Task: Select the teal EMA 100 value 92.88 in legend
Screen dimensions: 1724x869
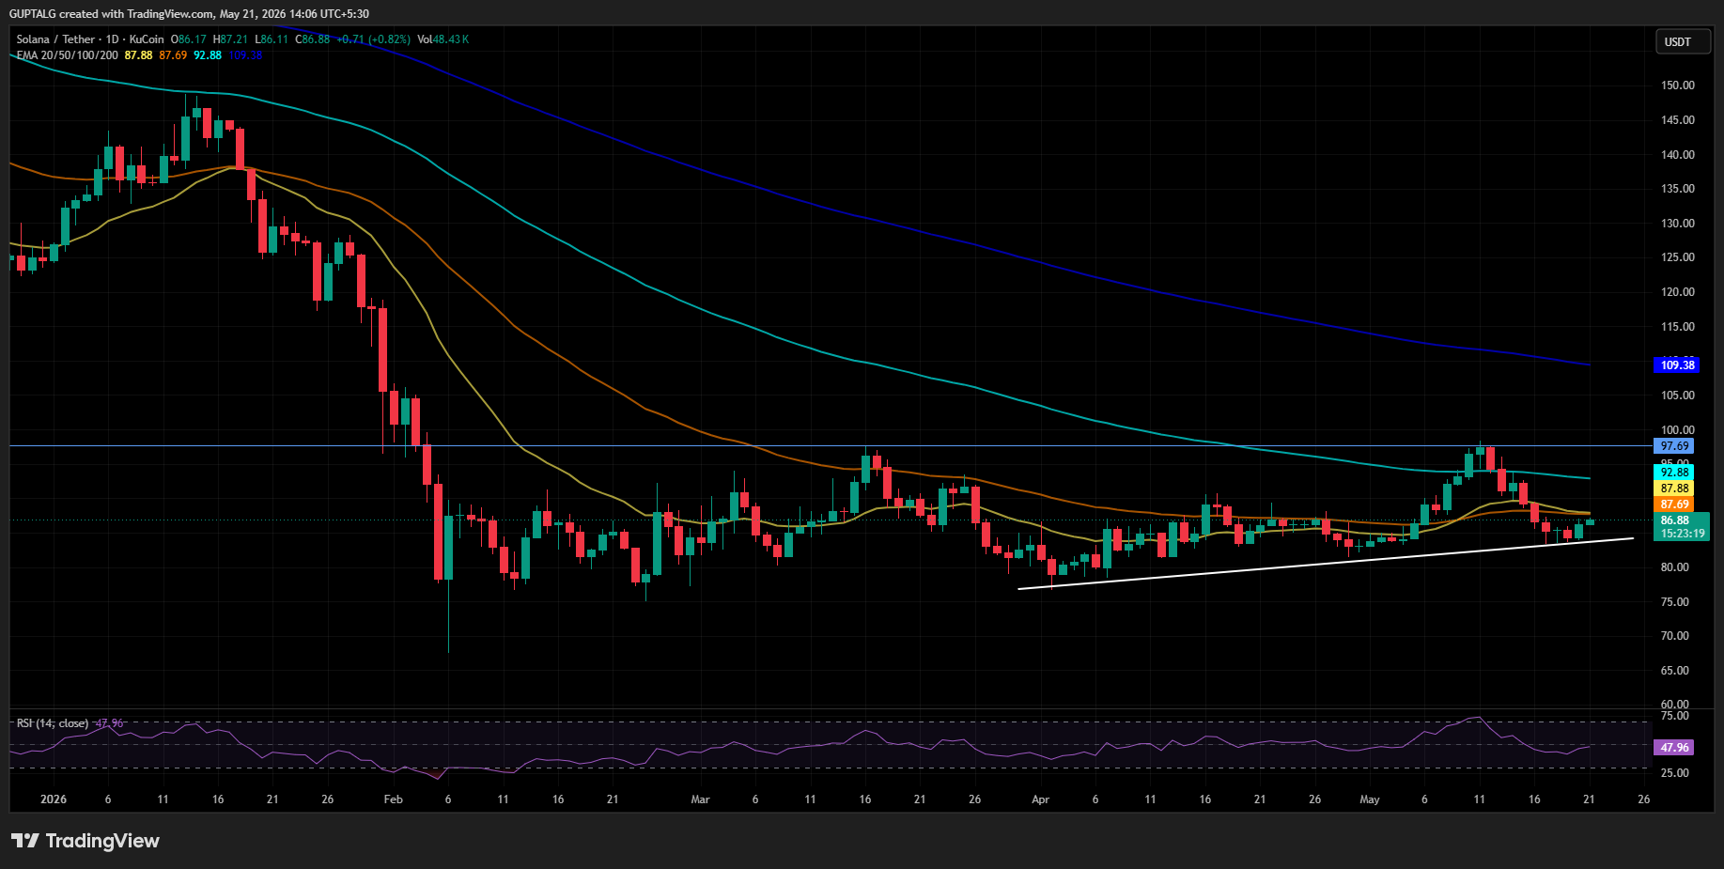Action: pos(208,55)
